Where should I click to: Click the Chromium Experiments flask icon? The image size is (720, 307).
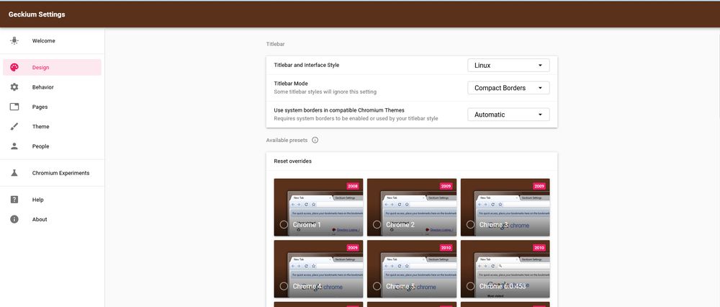[x=14, y=173]
